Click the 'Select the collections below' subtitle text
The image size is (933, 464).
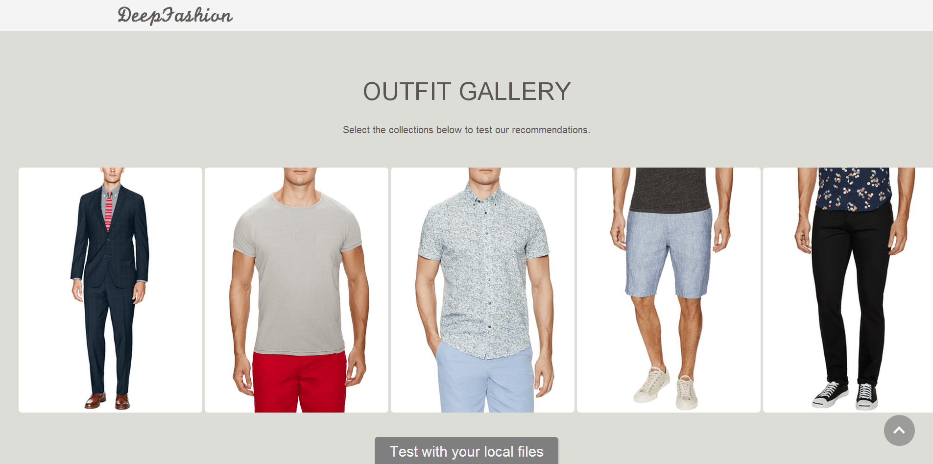[x=466, y=130]
